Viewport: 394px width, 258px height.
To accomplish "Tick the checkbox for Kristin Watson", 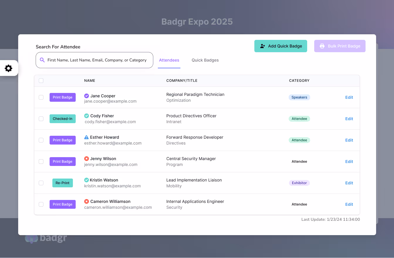I will click(41, 183).
